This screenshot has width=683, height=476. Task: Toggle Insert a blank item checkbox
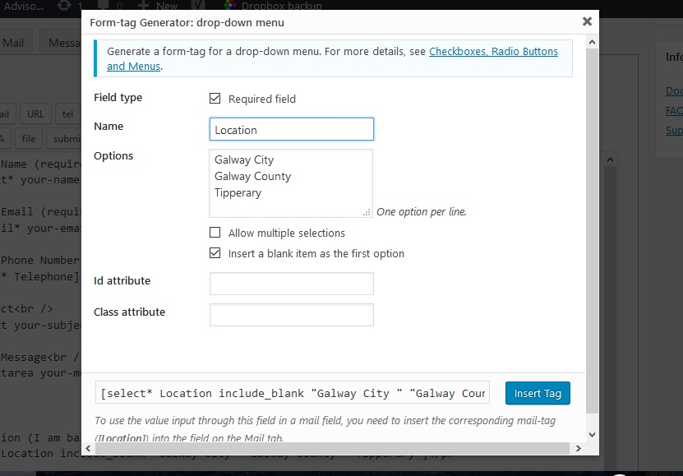pyautogui.click(x=215, y=253)
